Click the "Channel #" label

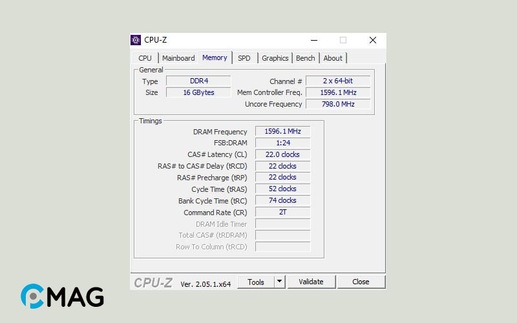[286, 81]
